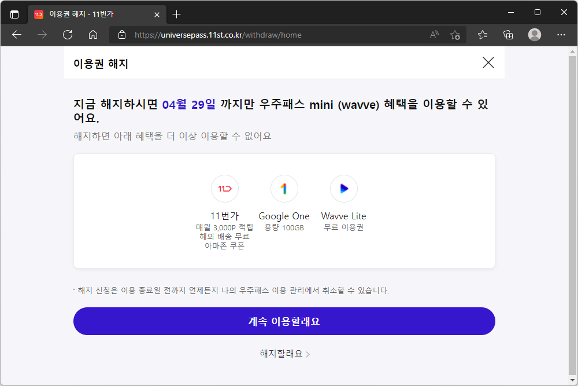Click the scrollbar up arrow
578x386 pixels.
coord(572,52)
